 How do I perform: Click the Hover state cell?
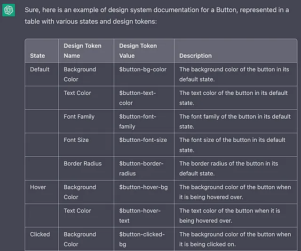click(x=42, y=192)
